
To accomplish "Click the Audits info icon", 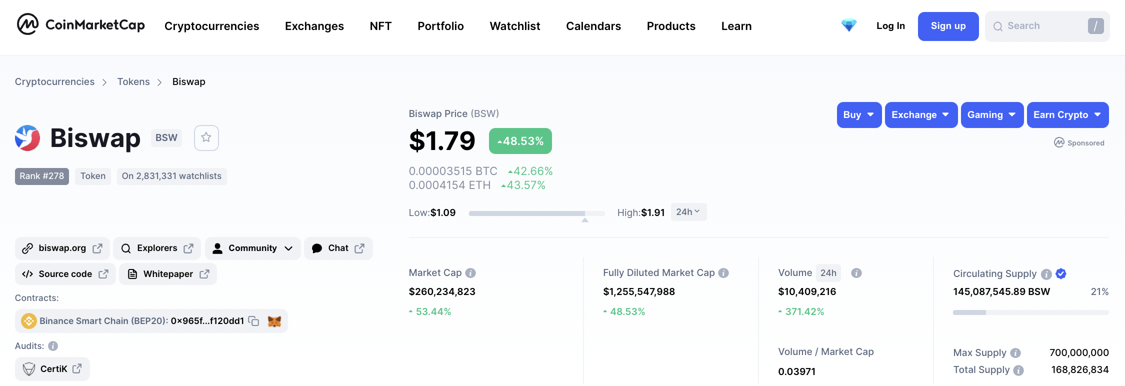I will tap(53, 346).
